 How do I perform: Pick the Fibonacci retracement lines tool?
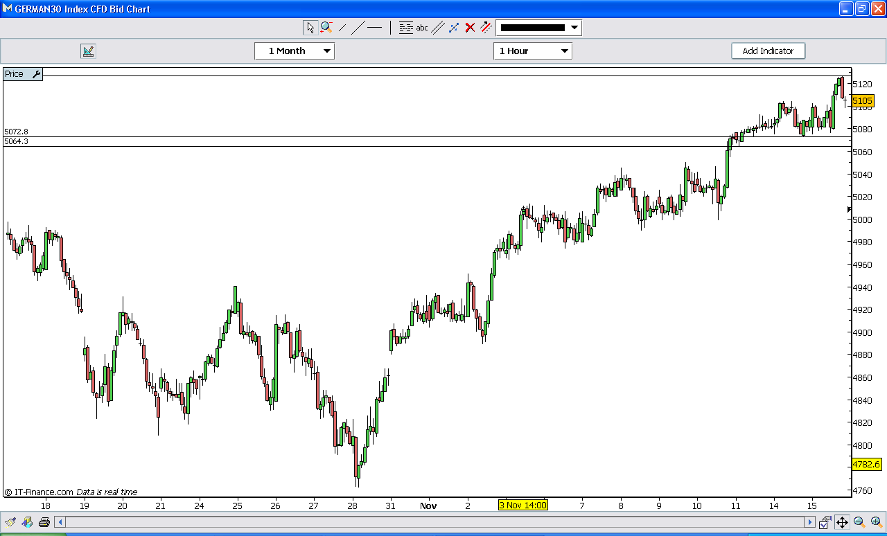click(406, 28)
